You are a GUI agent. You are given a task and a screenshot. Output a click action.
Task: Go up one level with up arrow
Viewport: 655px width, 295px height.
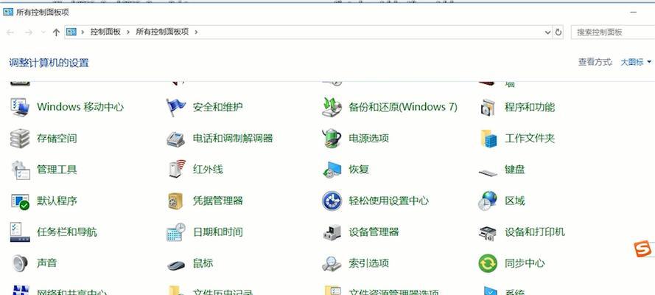pos(57,32)
